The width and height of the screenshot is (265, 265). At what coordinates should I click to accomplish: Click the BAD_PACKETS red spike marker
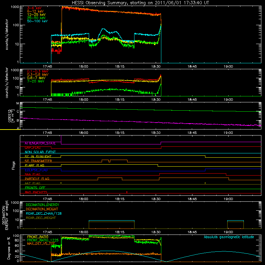(127, 192)
